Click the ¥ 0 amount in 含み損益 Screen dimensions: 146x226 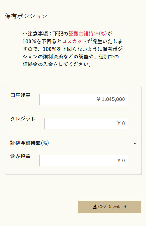coord(121,161)
